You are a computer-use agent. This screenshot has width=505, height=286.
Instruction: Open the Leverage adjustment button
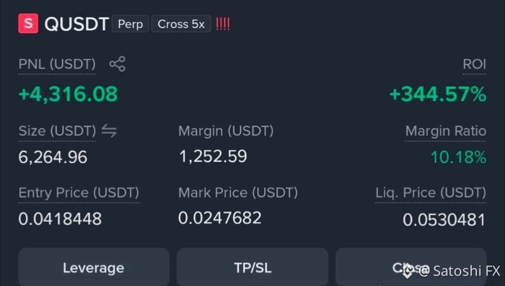(x=94, y=267)
